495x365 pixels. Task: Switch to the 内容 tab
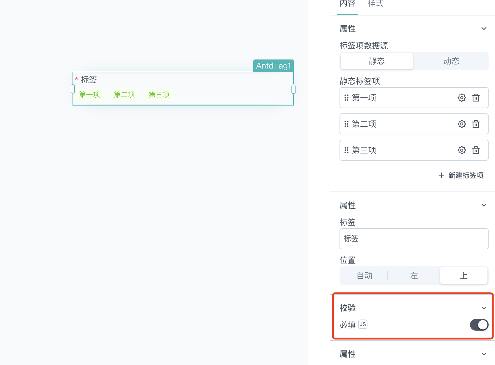click(x=348, y=4)
